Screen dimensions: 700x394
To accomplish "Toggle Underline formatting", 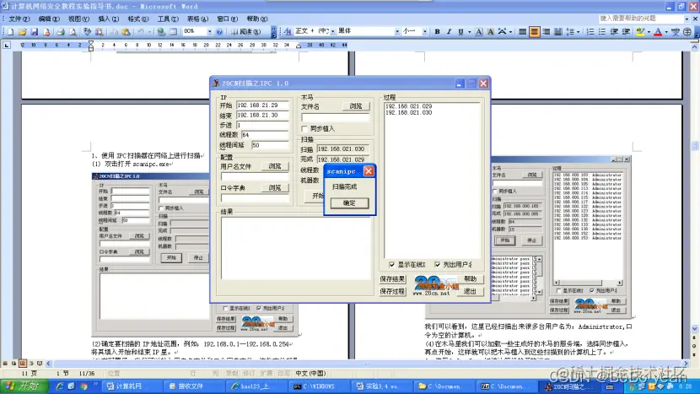I will point(460,31).
